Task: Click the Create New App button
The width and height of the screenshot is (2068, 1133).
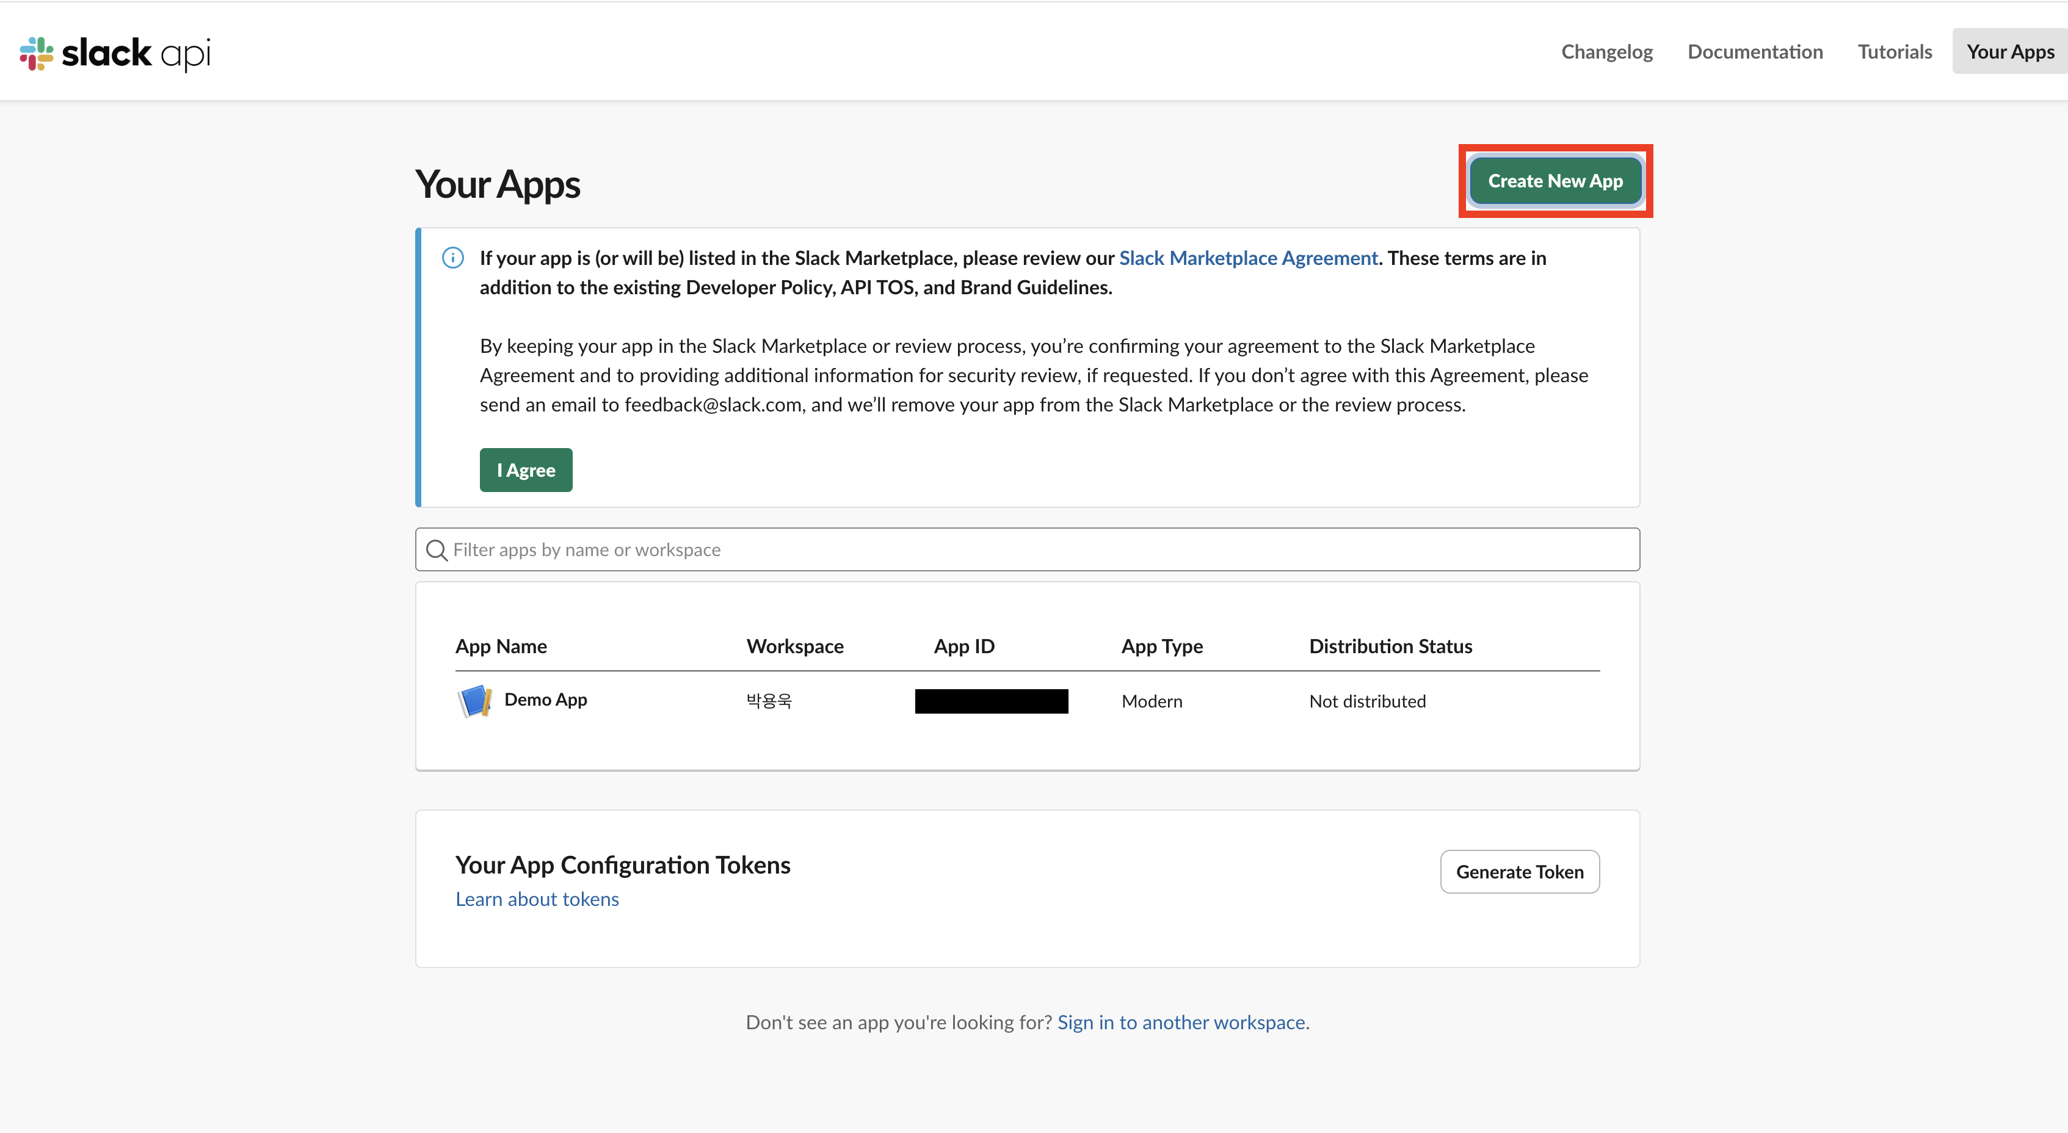Action: [x=1555, y=181]
